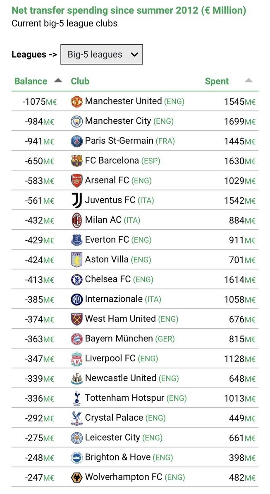270x494 pixels.
Task: Click the Liverpool FC crest icon
Action: [77, 359]
